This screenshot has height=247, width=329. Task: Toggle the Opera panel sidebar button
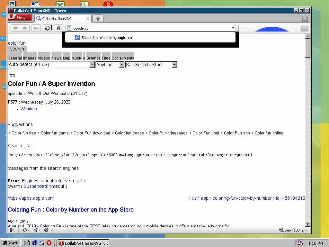click(x=13, y=230)
